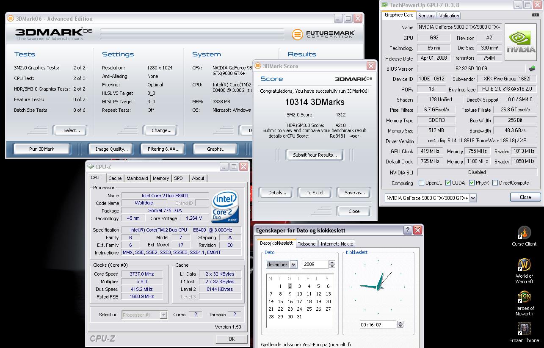
Task: Open the Memory tab in CPU-Z
Action: point(161,178)
